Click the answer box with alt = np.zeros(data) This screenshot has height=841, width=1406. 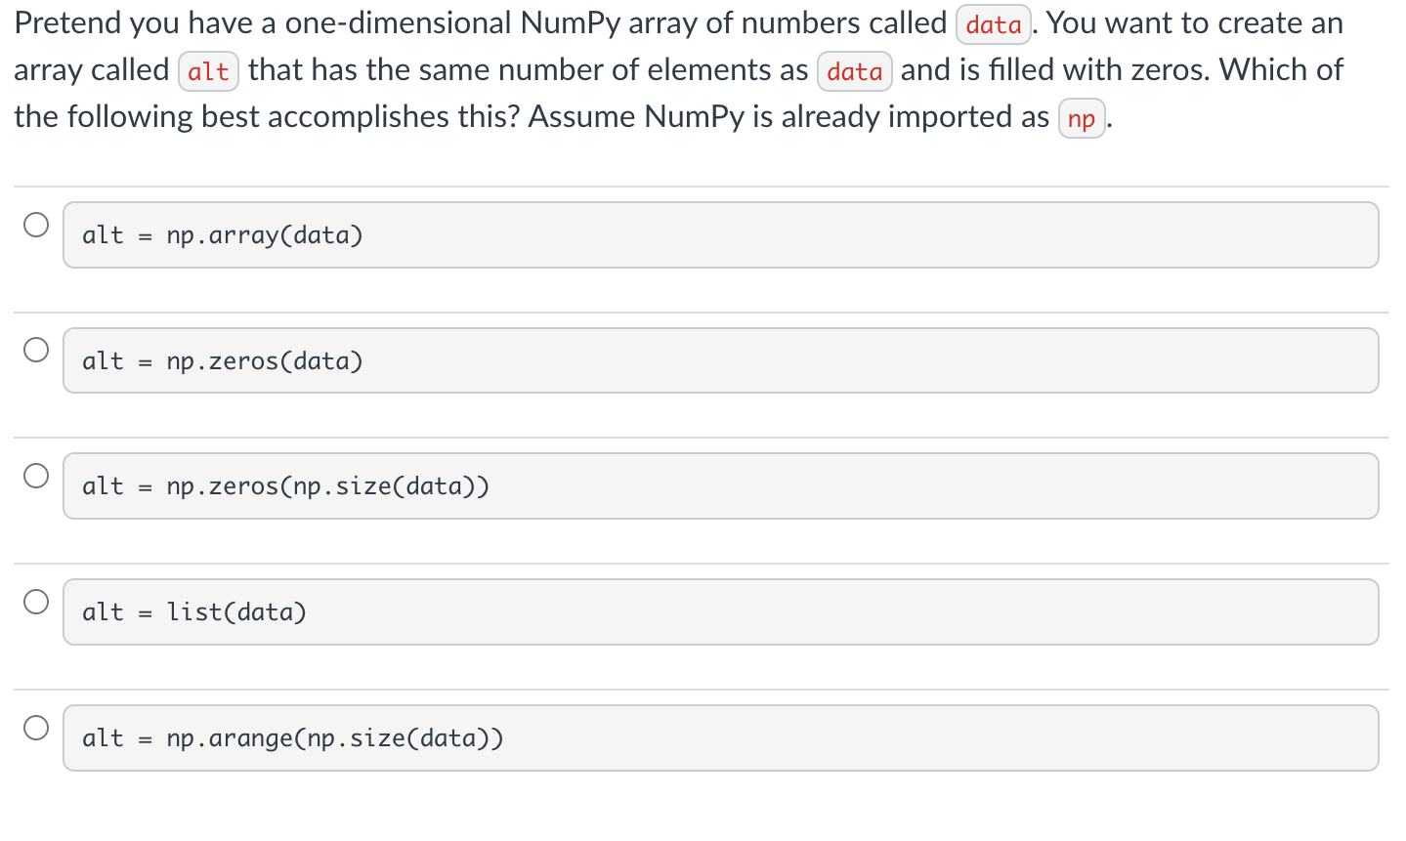(x=720, y=360)
